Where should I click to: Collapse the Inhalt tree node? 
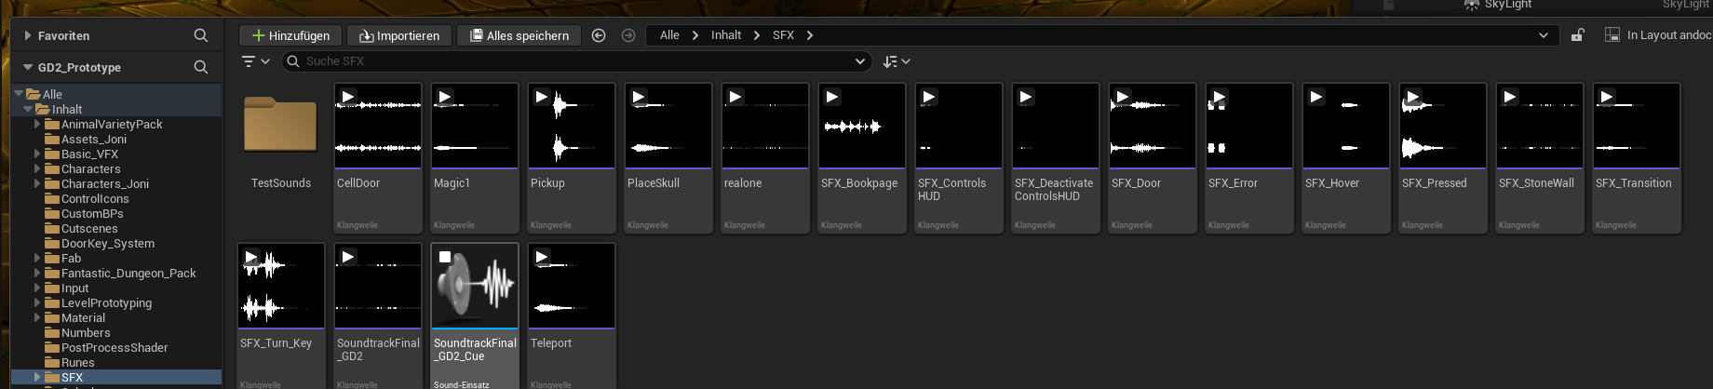tap(28, 109)
